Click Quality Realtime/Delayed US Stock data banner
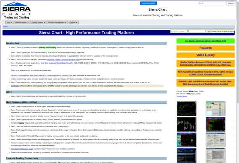239x163 pixels. coord(206,64)
